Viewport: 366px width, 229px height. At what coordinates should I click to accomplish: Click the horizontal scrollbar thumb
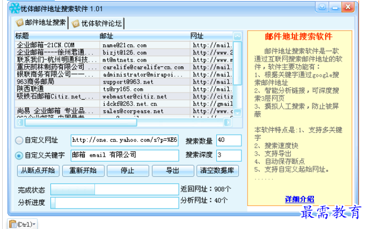(x=80, y=122)
